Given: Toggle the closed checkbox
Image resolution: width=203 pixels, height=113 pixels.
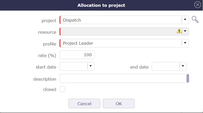Looking at the screenshot, I should tap(62, 89).
